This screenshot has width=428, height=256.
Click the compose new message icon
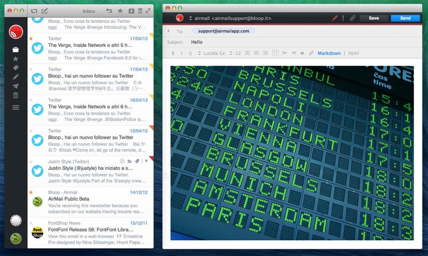tap(45, 11)
